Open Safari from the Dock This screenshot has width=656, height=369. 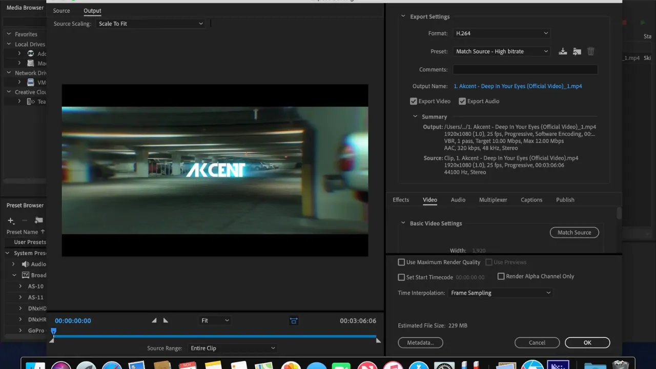coord(112,365)
